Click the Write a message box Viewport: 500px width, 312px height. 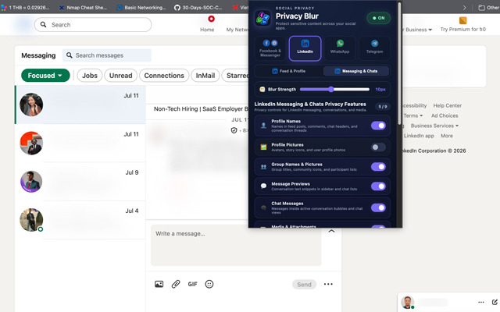[236, 245]
